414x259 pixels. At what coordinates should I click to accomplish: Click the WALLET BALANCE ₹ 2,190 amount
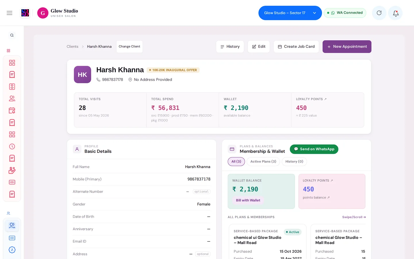coord(245,189)
